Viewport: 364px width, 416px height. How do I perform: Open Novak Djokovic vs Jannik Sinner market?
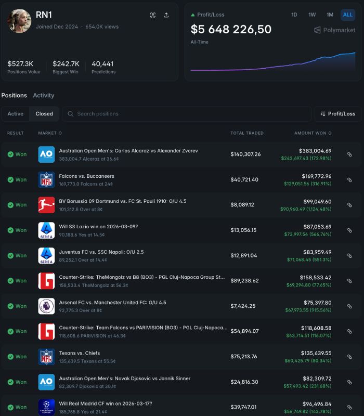[x=125, y=379]
